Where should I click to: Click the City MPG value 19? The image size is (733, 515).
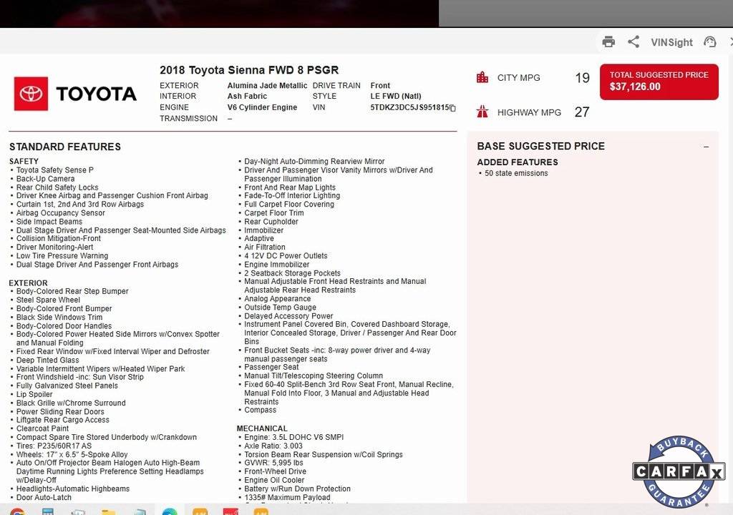[x=582, y=78]
